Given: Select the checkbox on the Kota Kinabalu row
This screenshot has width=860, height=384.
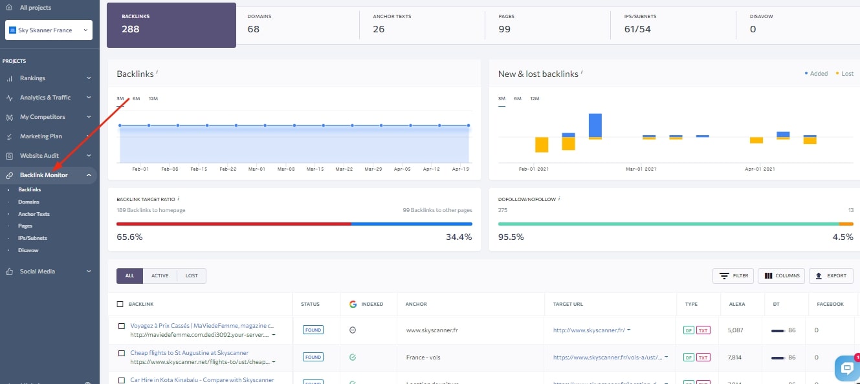Looking at the screenshot, I should 121,380.
